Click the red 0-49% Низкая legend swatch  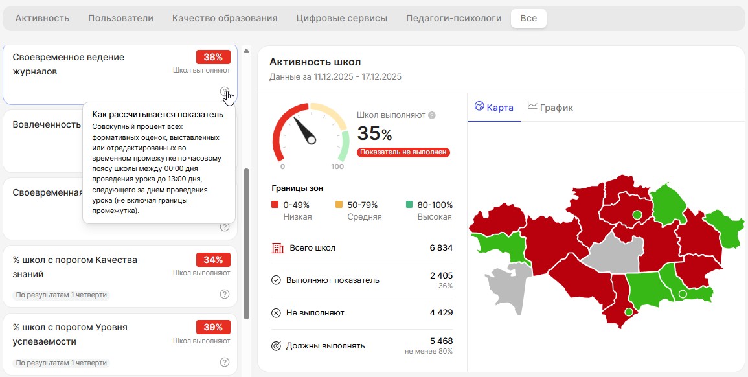pos(275,205)
